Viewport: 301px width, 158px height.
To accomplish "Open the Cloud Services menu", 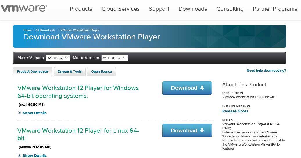I will pyautogui.click(x=120, y=9).
